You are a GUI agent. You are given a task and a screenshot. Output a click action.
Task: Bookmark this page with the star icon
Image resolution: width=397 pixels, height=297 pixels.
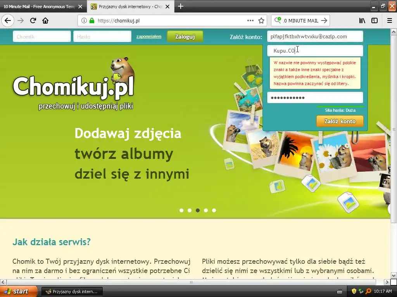[261, 21]
